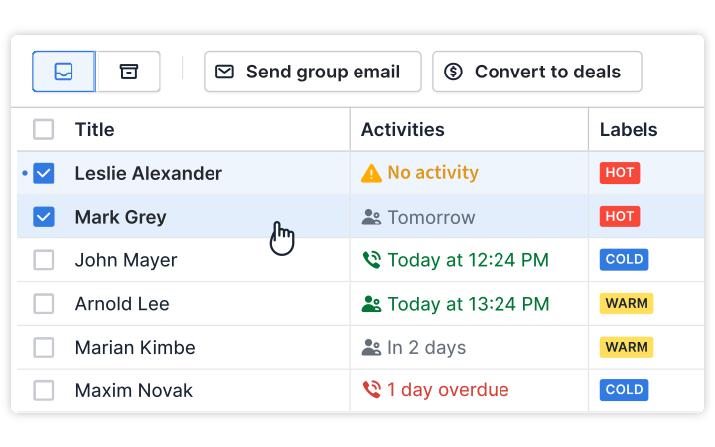Viewport: 715px width, 447px height.
Task: Click John Mayer's green phone call icon
Action: tap(371, 260)
